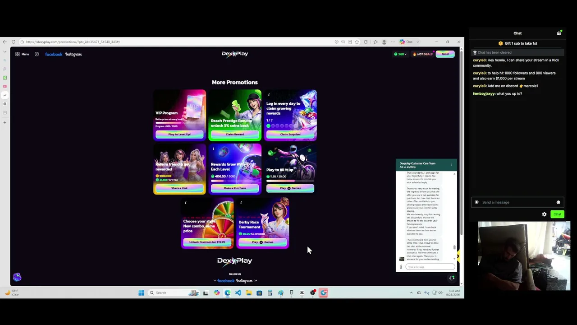The image size is (577, 325).
Task: Open Visual Studio Code from taskbar
Action: coord(238,293)
